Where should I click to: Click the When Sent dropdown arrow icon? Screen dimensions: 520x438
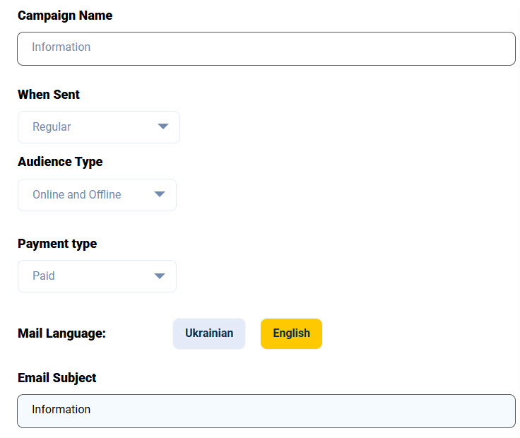click(163, 127)
